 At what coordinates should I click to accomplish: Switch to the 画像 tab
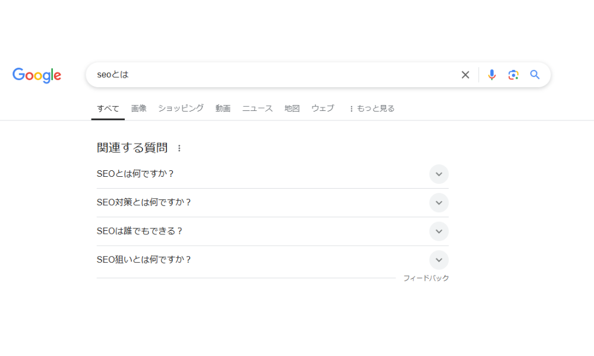(x=138, y=108)
